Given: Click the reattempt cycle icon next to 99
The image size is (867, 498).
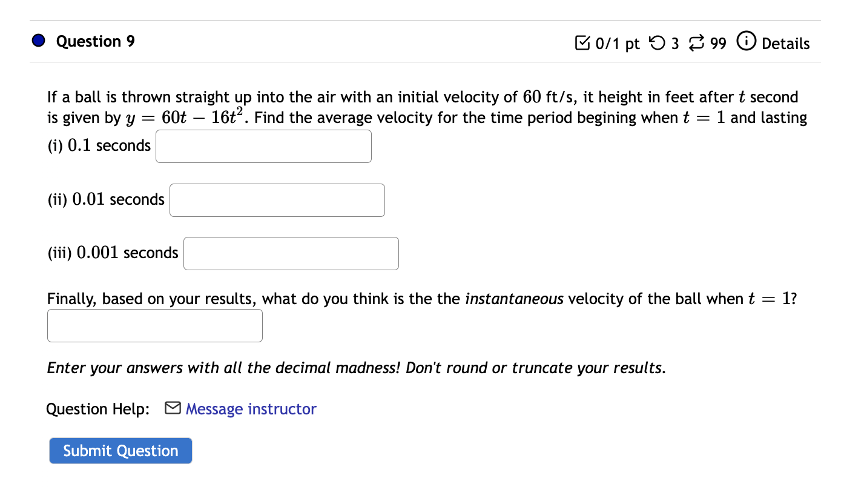Looking at the screenshot, I should 696,42.
